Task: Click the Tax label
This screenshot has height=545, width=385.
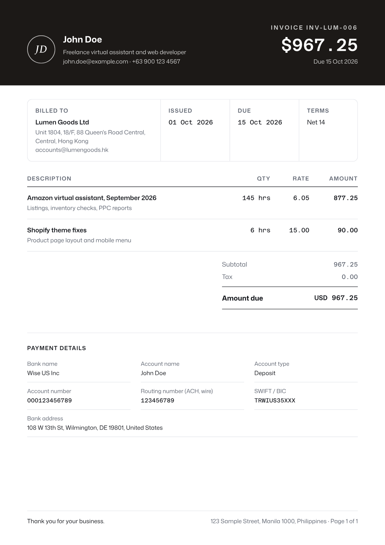Action: tap(227, 277)
